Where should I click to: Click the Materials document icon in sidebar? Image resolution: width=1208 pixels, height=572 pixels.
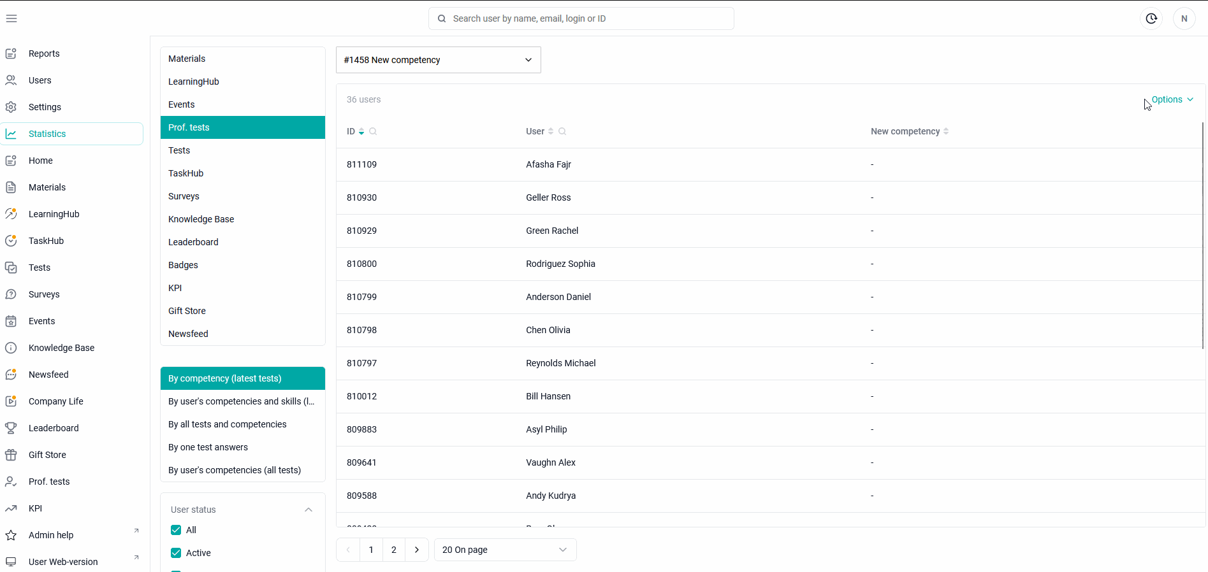pos(11,187)
